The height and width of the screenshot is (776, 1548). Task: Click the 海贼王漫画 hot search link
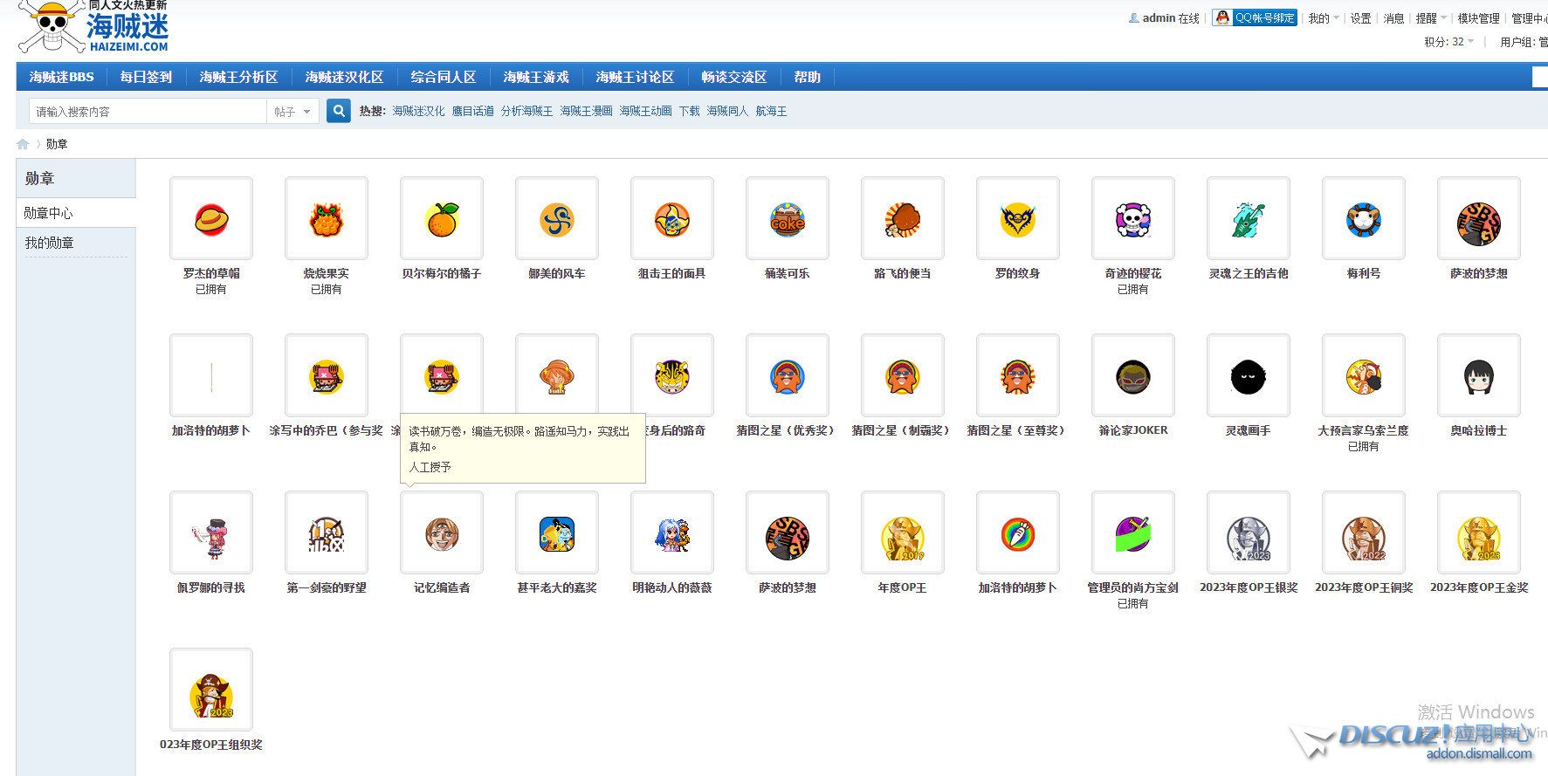(586, 111)
